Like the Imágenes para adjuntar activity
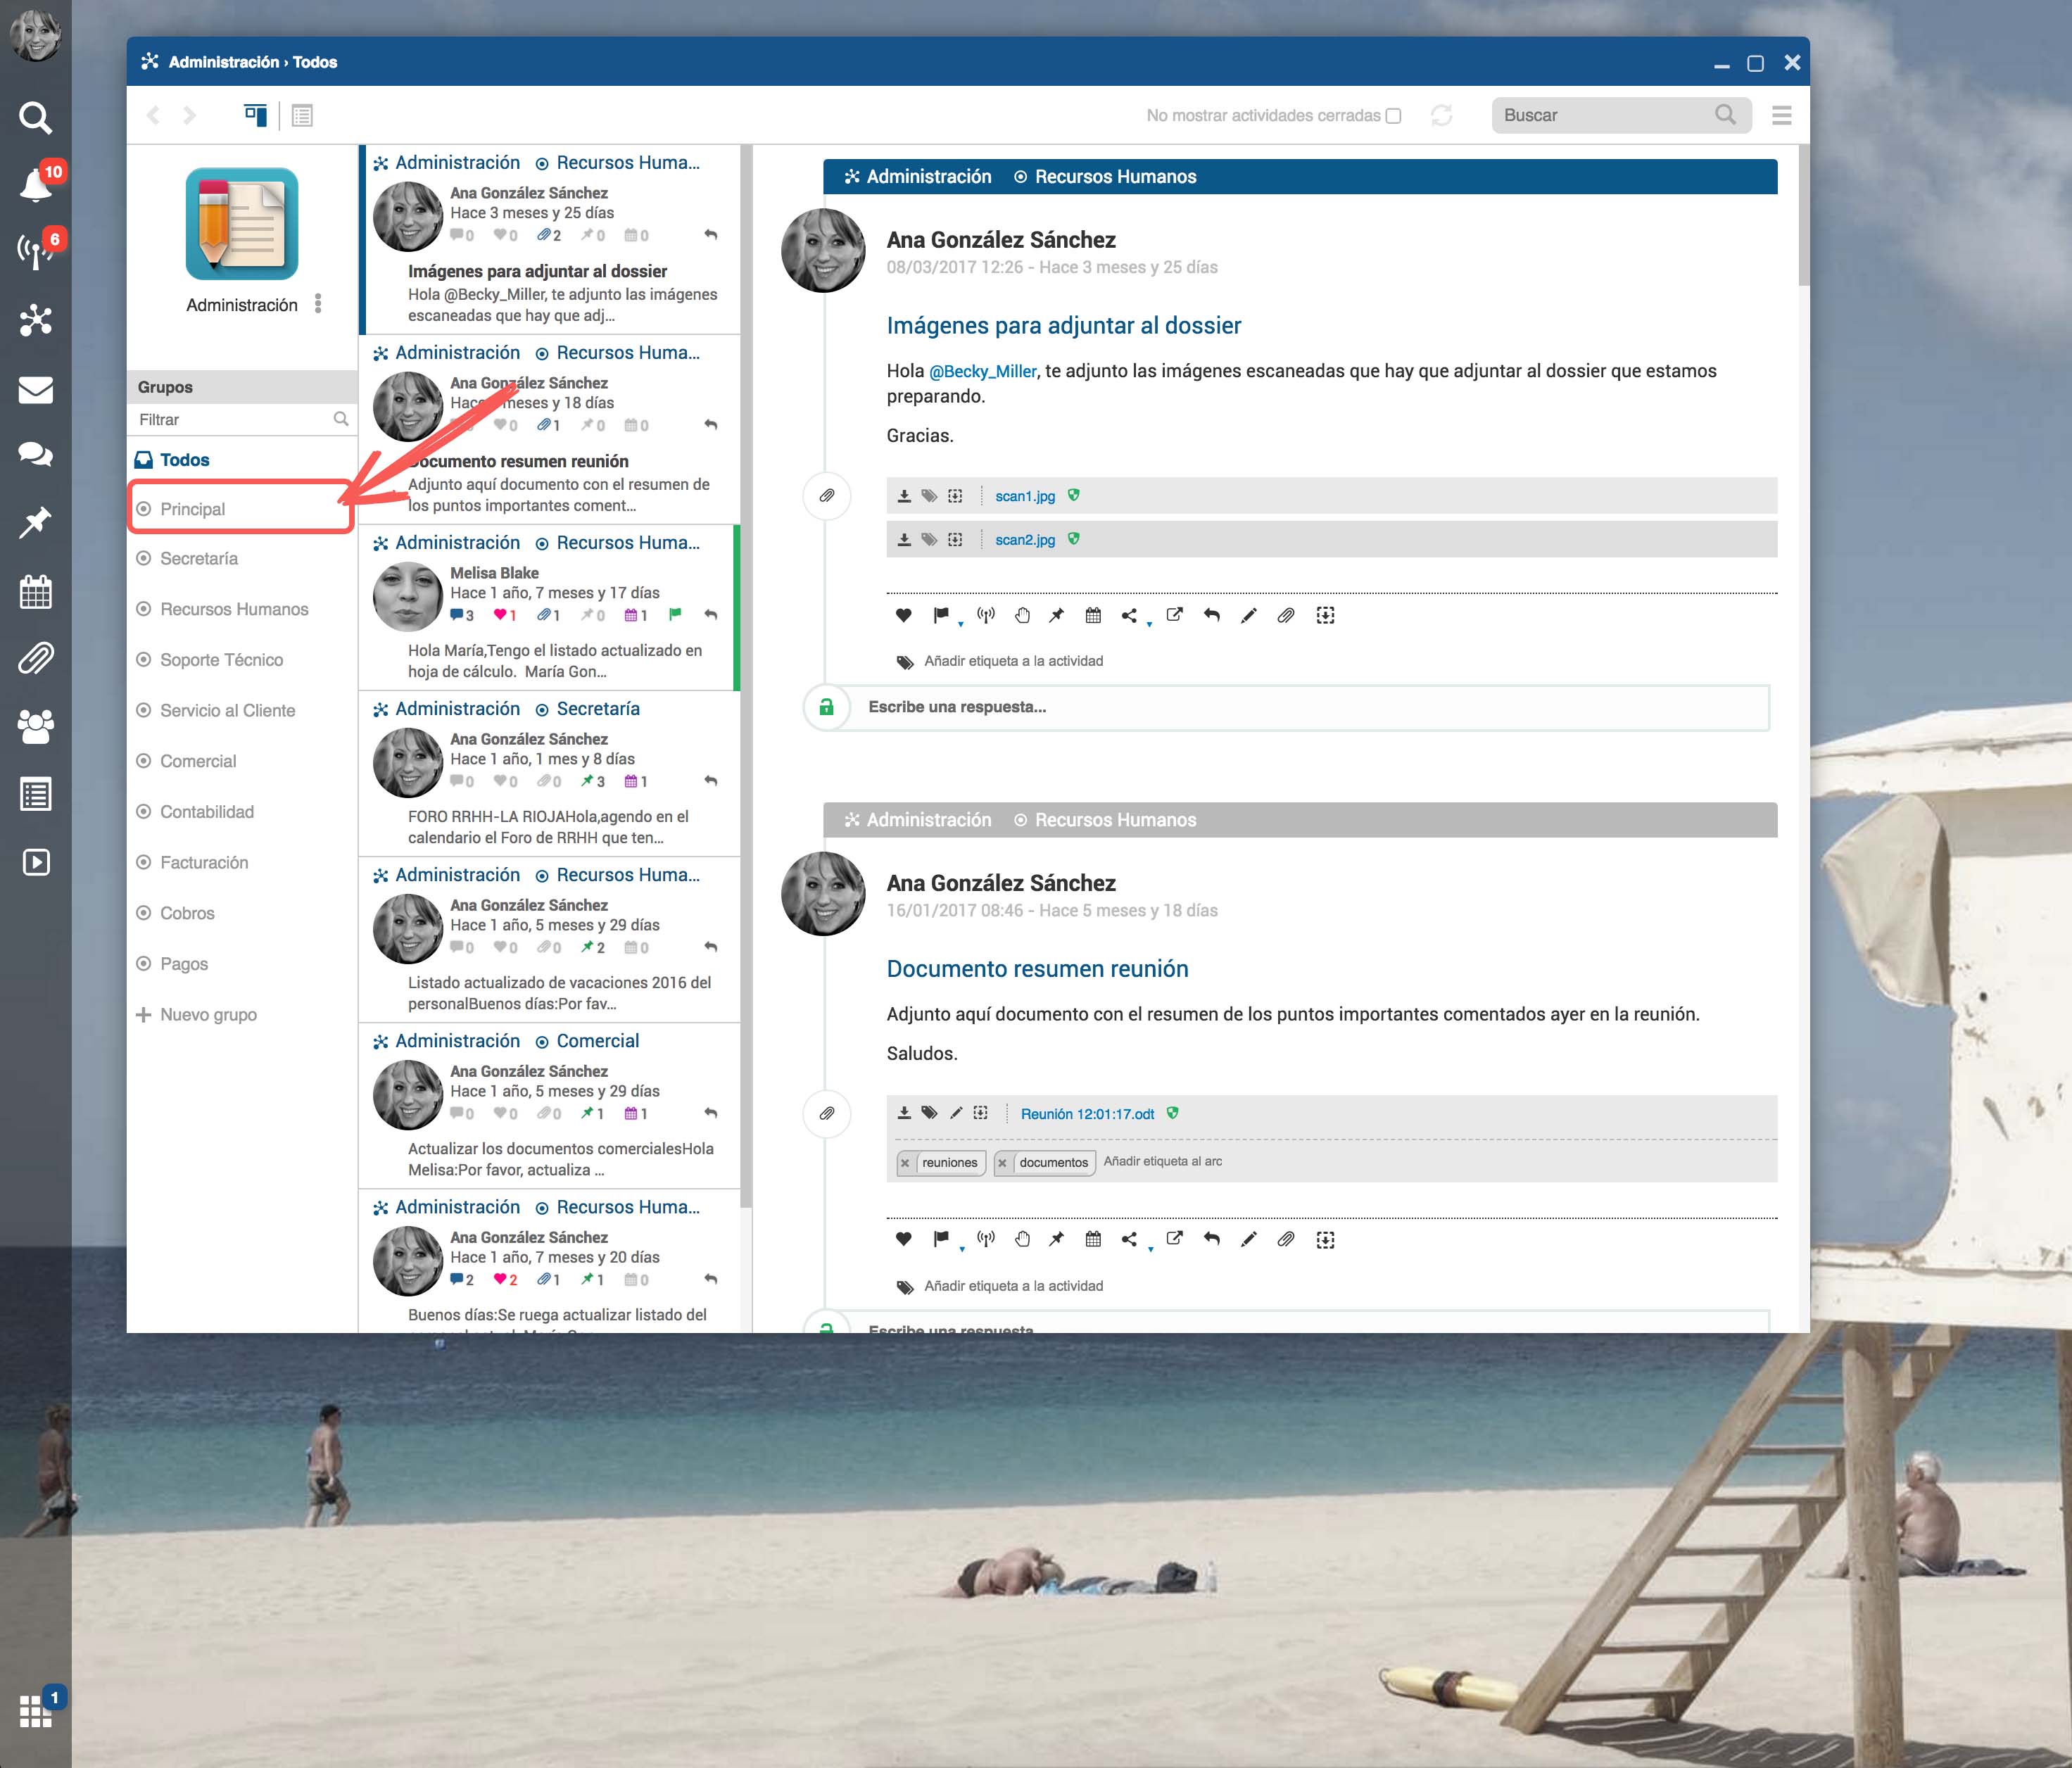 pyautogui.click(x=903, y=616)
